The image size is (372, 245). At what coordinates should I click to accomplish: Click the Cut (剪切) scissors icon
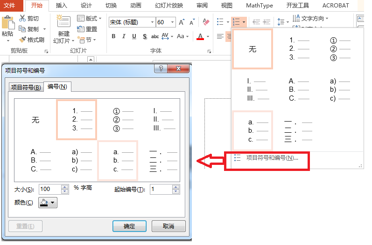coord(23,18)
